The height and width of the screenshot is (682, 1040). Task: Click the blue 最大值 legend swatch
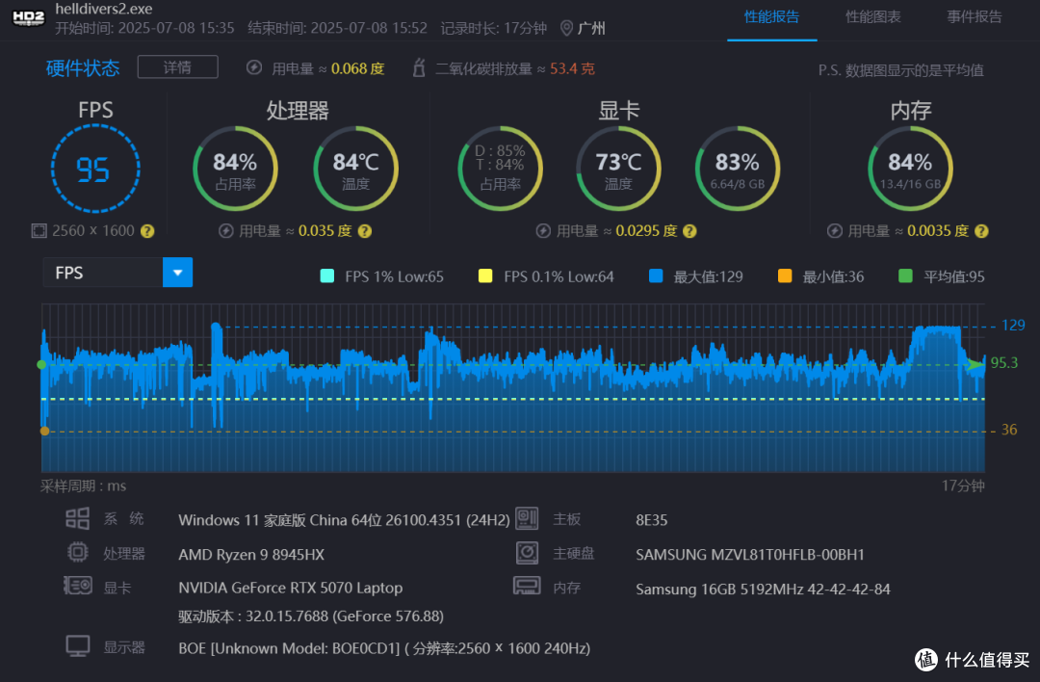[x=656, y=276]
